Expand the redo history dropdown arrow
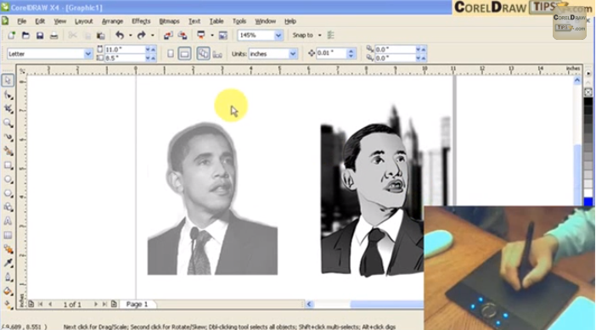Image resolution: width=596 pixels, height=330 pixels. 153,36
